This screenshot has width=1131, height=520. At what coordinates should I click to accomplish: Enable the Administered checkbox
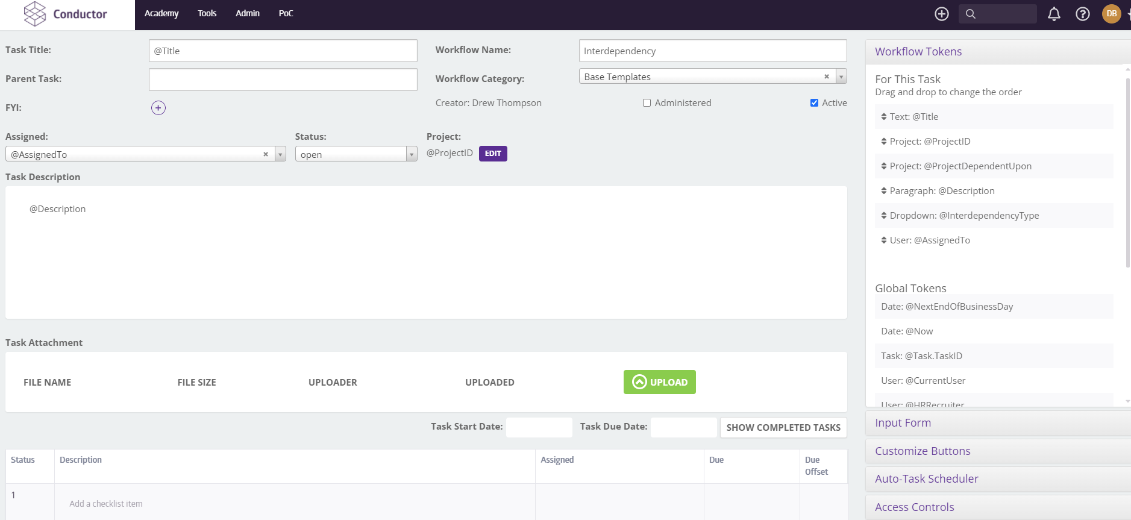[x=647, y=103]
